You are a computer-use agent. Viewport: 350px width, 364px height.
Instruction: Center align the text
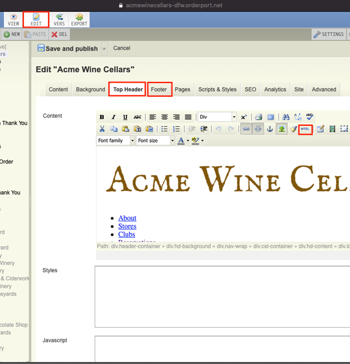[164, 117]
